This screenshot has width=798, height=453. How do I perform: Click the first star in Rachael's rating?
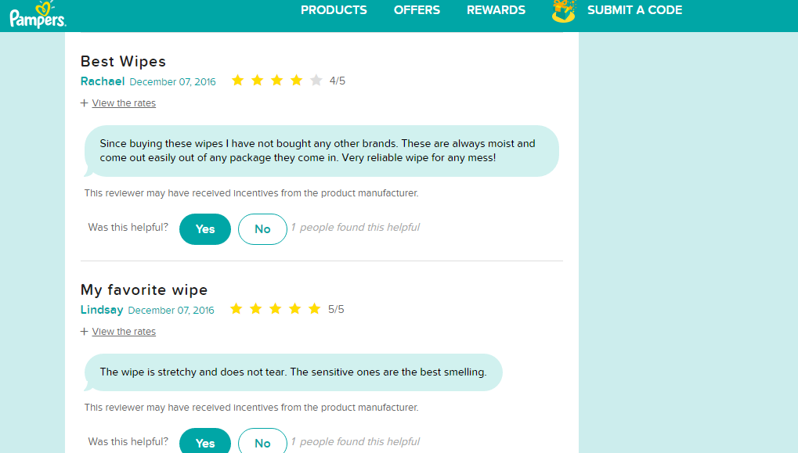[x=237, y=81]
